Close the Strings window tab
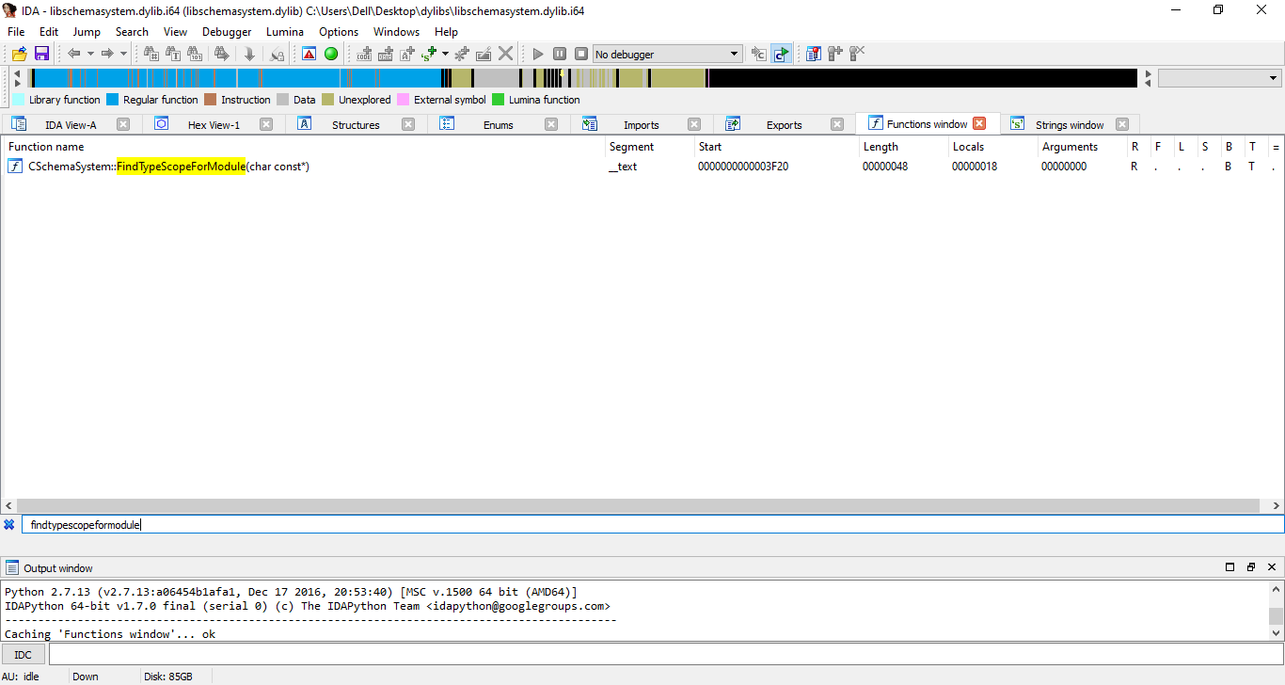This screenshot has width=1285, height=685. tap(1122, 124)
